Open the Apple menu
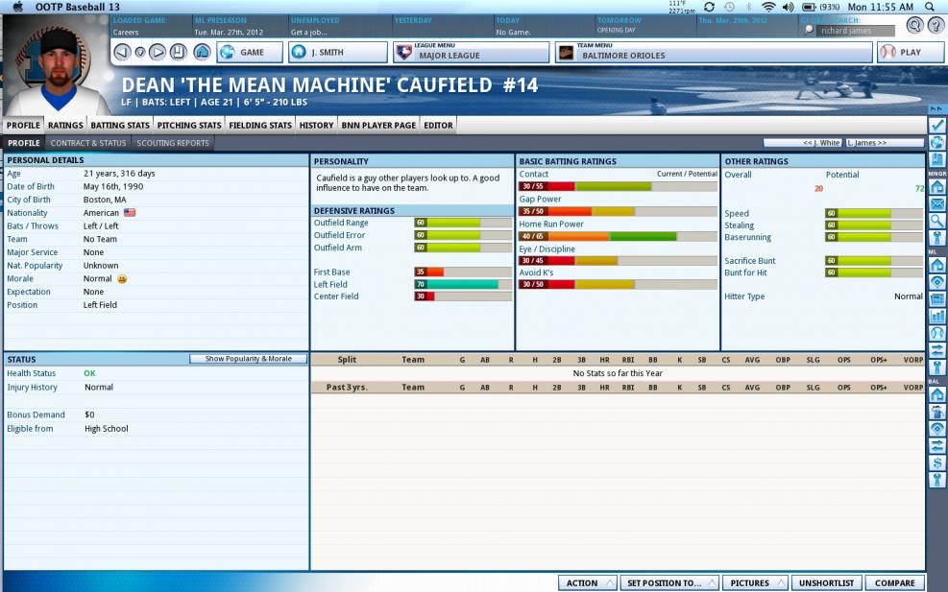 click(x=17, y=7)
